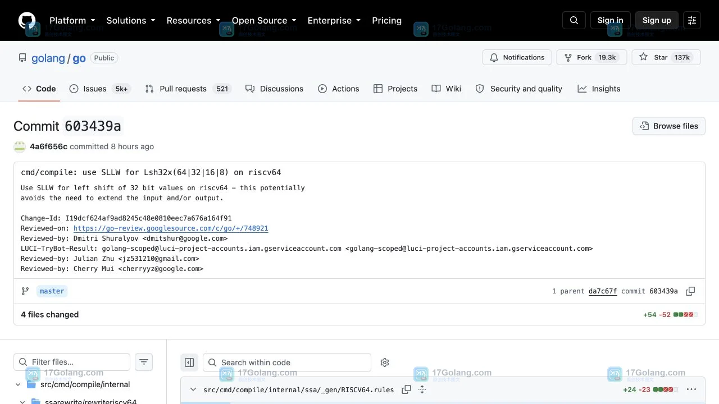Click the Sign in button
The image size is (719, 404).
coord(610,20)
